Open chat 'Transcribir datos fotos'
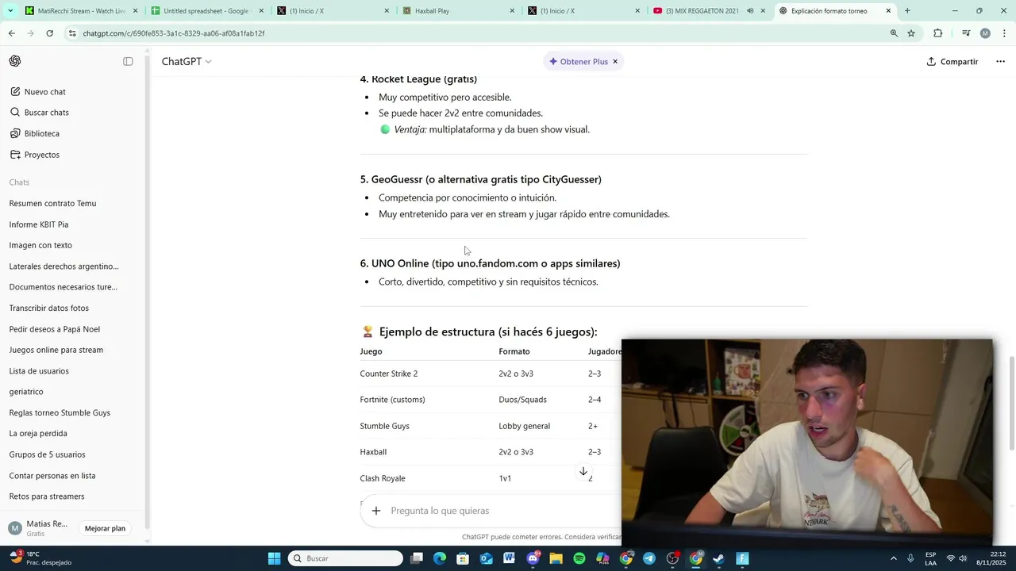Image resolution: width=1016 pixels, height=571 pixels. point(49,308)
